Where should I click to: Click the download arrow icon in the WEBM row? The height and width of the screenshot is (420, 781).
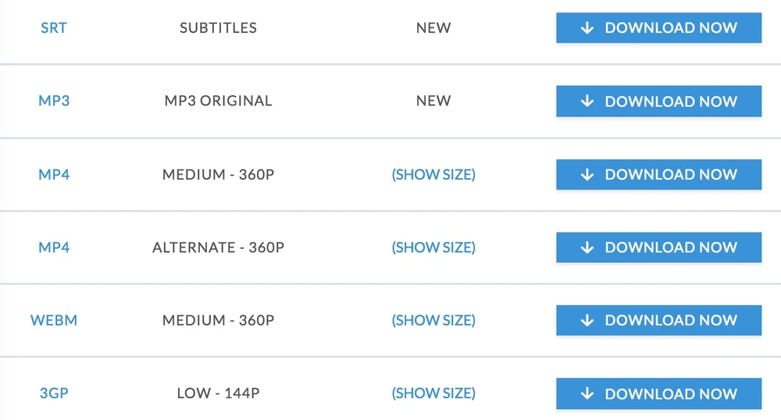[587, 321]
